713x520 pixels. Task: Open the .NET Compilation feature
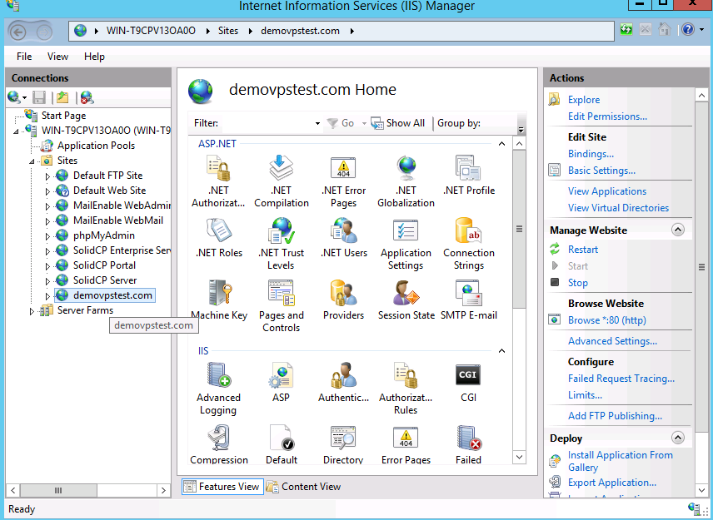coord(282,181)
